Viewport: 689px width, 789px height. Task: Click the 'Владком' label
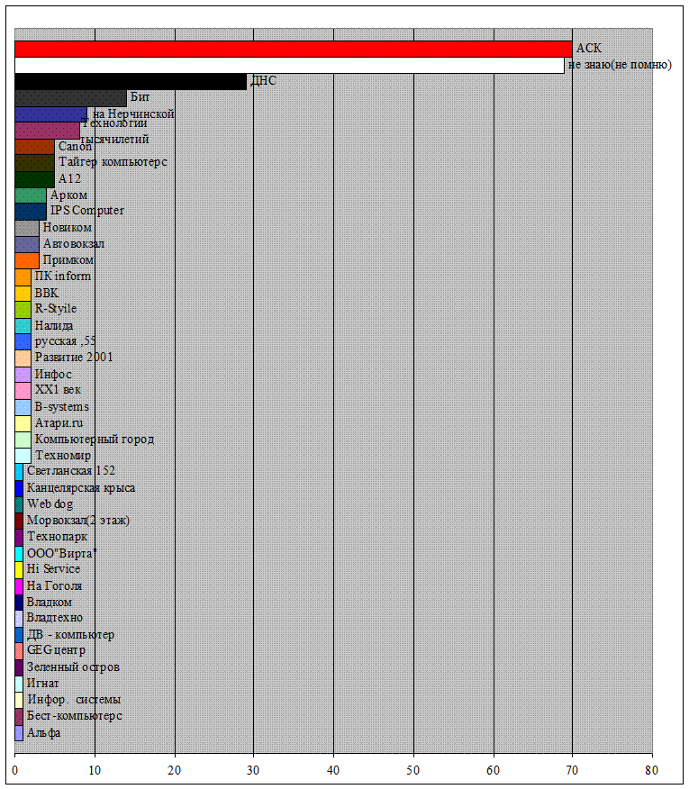pyautogui.click(x=50, y=602)
